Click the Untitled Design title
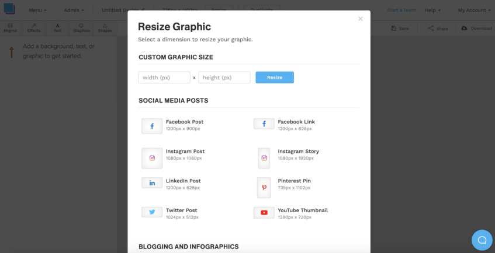 120,10
